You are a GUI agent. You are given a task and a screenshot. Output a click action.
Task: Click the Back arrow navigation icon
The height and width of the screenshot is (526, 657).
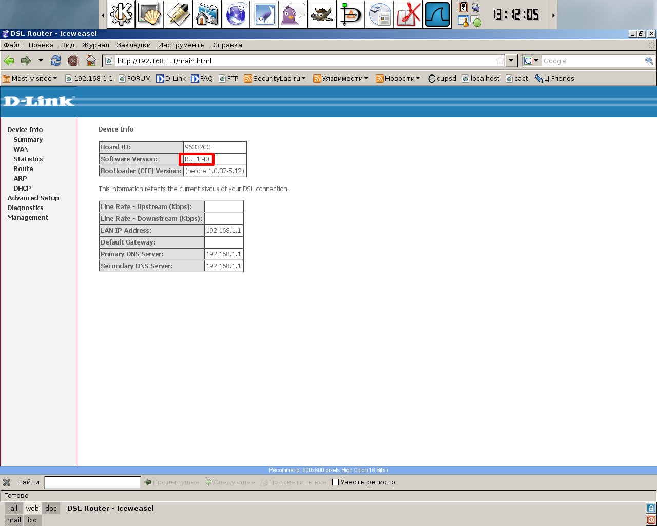click(x=9, y=61)
